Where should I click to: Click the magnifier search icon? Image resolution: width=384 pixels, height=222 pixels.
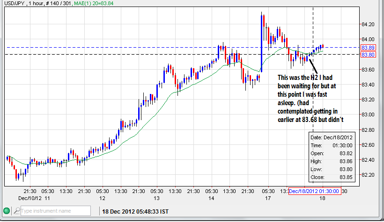17,210
